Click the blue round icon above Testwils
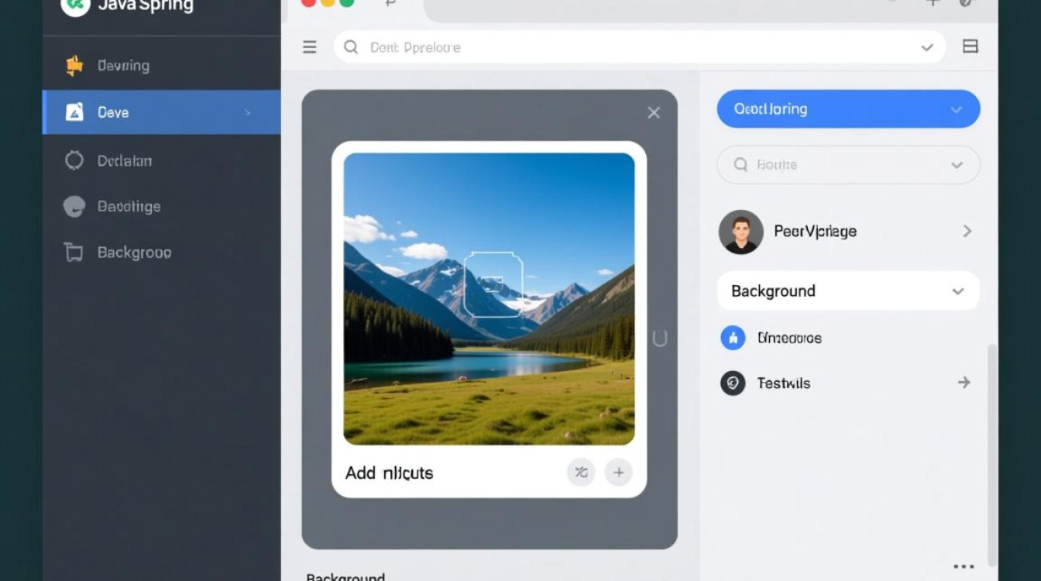This screenshot has width=1041, height=581. 733,338
